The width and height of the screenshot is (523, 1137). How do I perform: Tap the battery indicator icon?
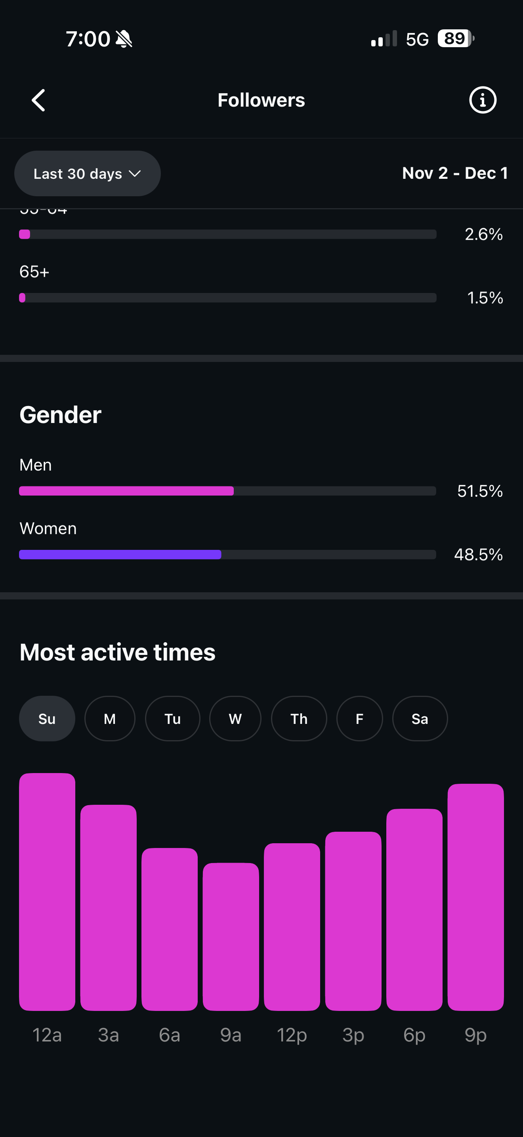[x=456, y=38]
